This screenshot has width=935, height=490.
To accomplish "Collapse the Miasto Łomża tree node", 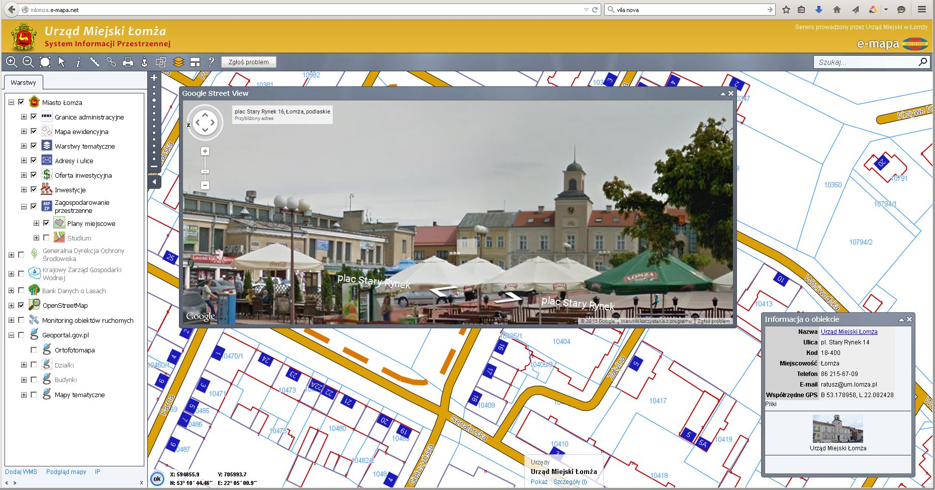I will [11, 102].
